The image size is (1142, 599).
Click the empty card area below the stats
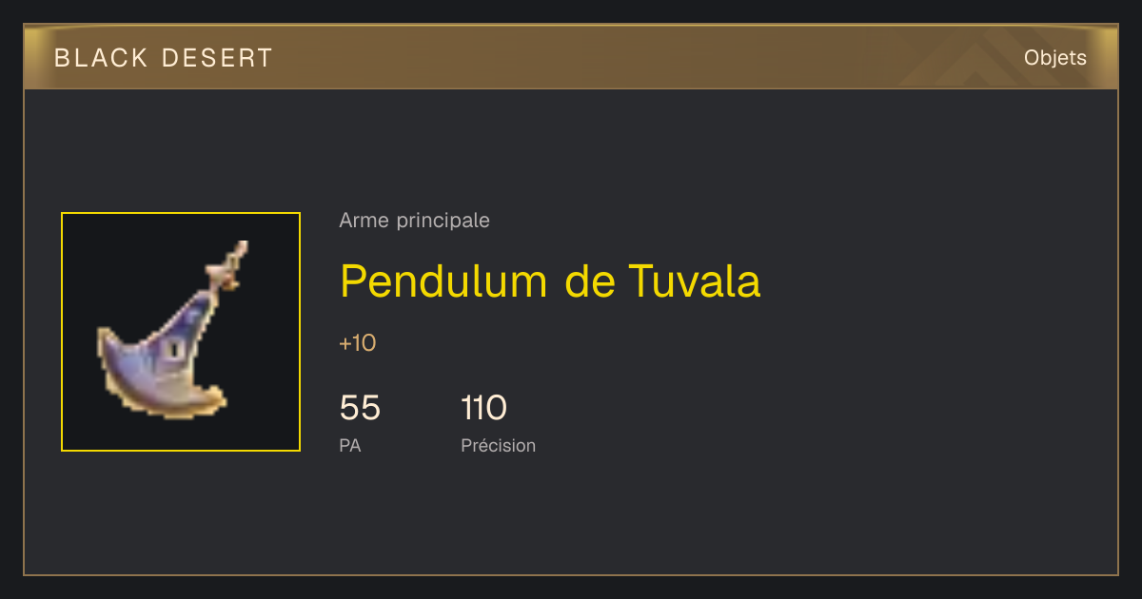coord(571,518)
